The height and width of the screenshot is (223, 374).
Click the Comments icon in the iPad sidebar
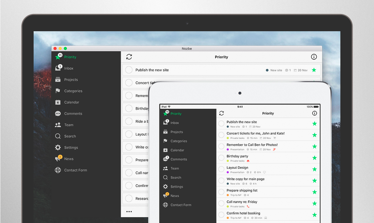[165, 159]
